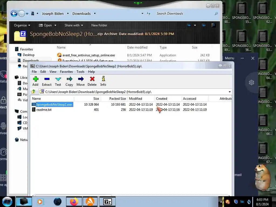Click the Windows Start button
The image size is (276, 207).
[x=7, y=202]
